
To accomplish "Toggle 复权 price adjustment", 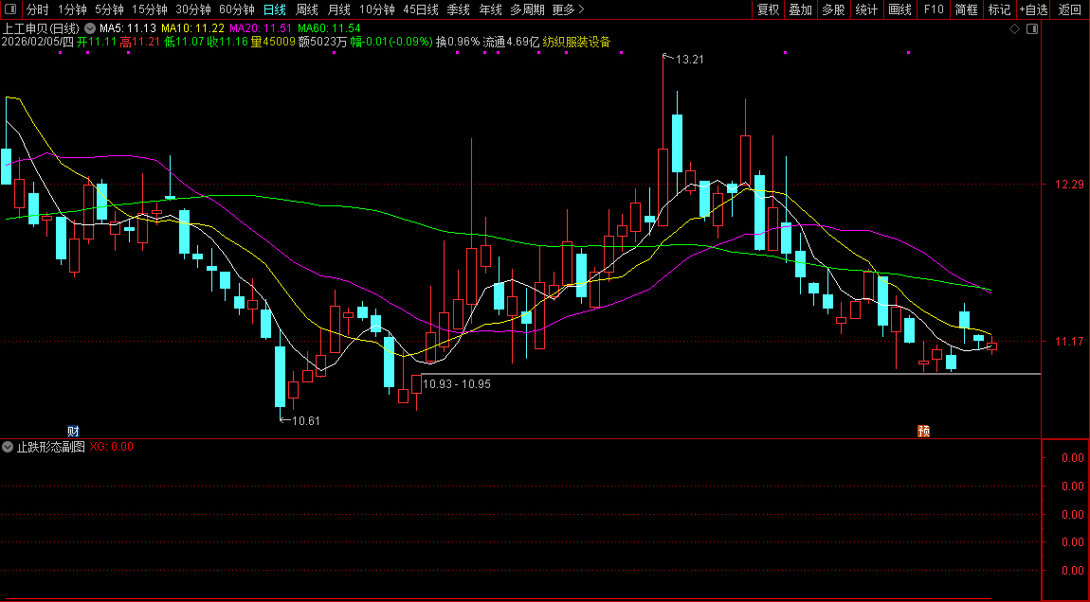I will coord(768,9).
